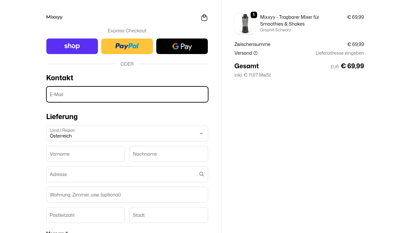Click the product title Tragbarer Mixer text

point(290,20)
